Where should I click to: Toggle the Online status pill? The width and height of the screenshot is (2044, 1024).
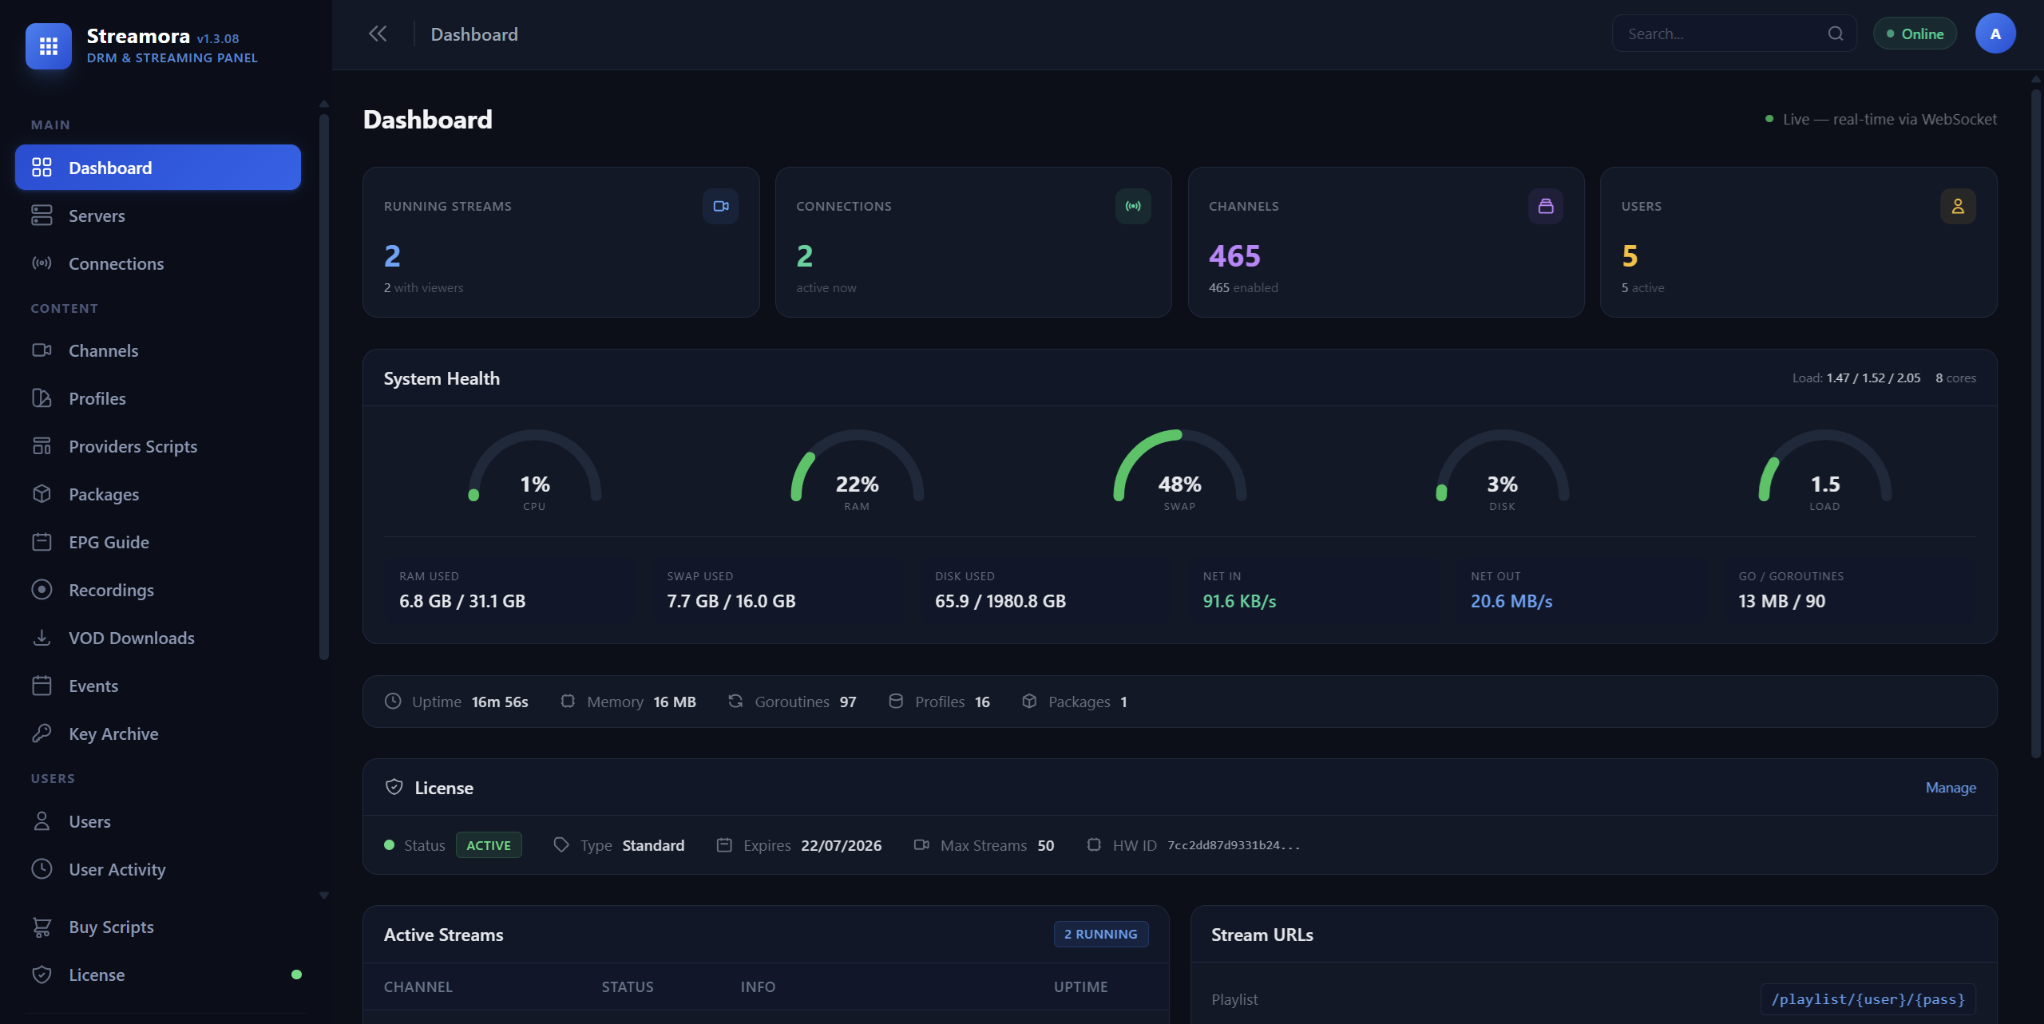click(x=1914, y=33)
